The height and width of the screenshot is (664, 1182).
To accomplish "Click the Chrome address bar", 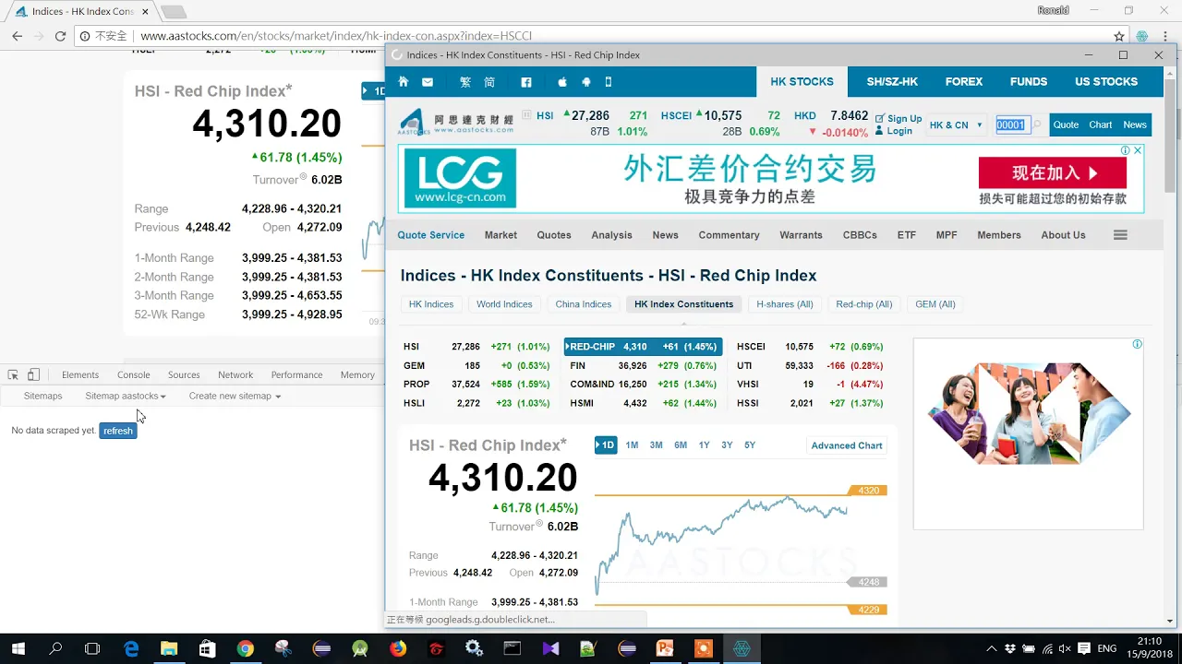I will click(591, 36).
